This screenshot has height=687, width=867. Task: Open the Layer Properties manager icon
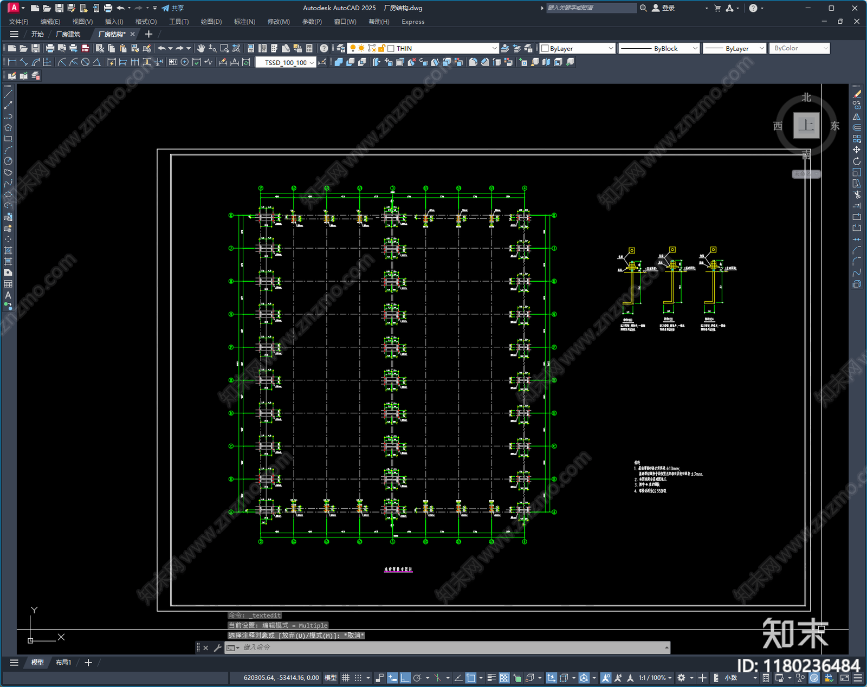coord(340,48)
